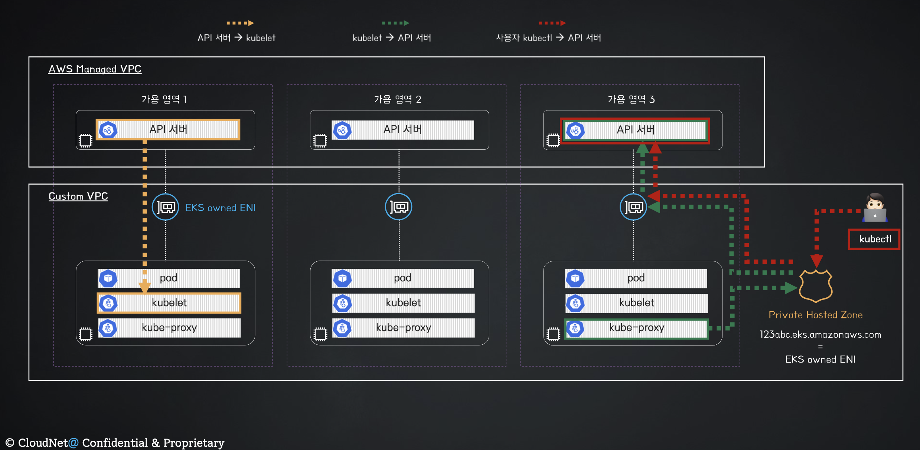Click the Private Hosted Zone shield icon
The image size is (920, 450).
click(816, 286)
